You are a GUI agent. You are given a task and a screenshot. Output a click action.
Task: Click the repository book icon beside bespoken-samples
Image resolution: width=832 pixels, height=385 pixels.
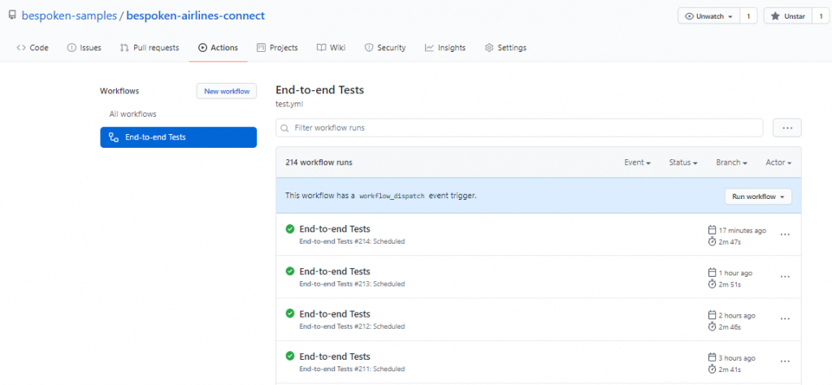pos(12,16)
